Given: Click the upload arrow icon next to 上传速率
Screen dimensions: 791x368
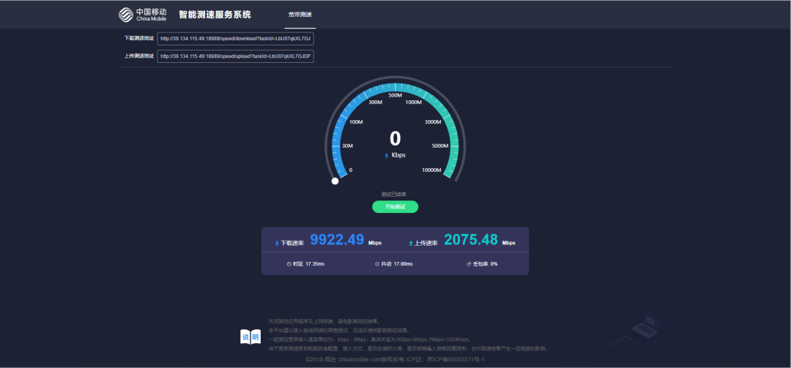Looking at the screenshot, I should click(x=411, y=244).
